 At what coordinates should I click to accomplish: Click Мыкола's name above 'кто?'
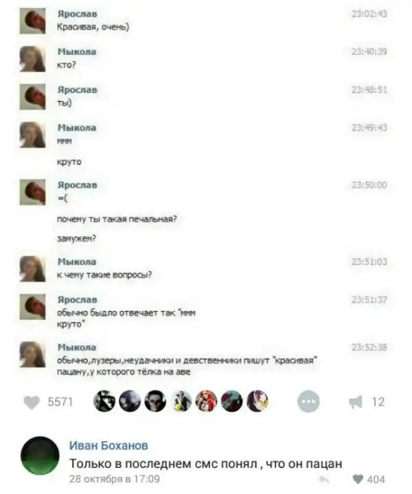click(77, 51)
